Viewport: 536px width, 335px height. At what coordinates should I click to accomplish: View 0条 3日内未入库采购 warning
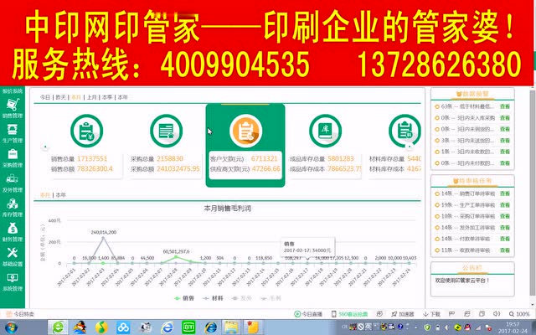pos(505,118)
